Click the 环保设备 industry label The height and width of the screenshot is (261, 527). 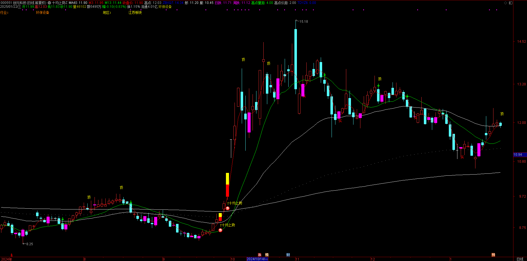(42, 12)
